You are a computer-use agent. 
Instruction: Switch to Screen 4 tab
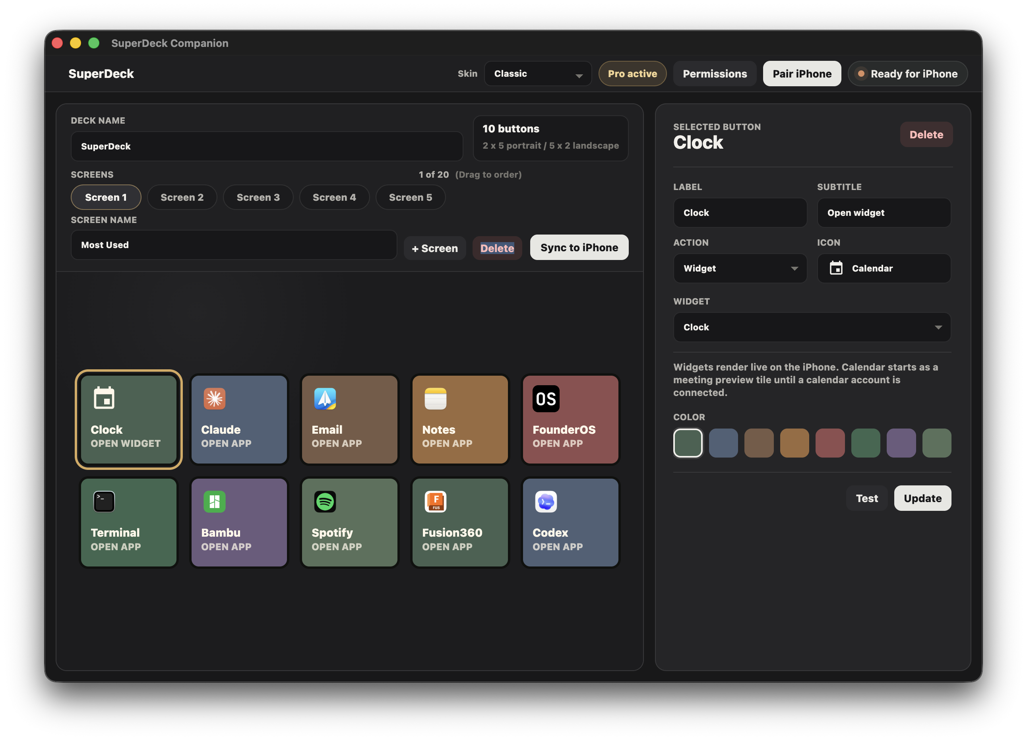coord(334,197)
